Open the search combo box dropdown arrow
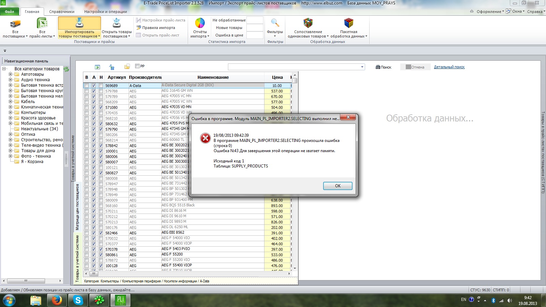Viewport: 546px width, 307px height. coord(362,67)
